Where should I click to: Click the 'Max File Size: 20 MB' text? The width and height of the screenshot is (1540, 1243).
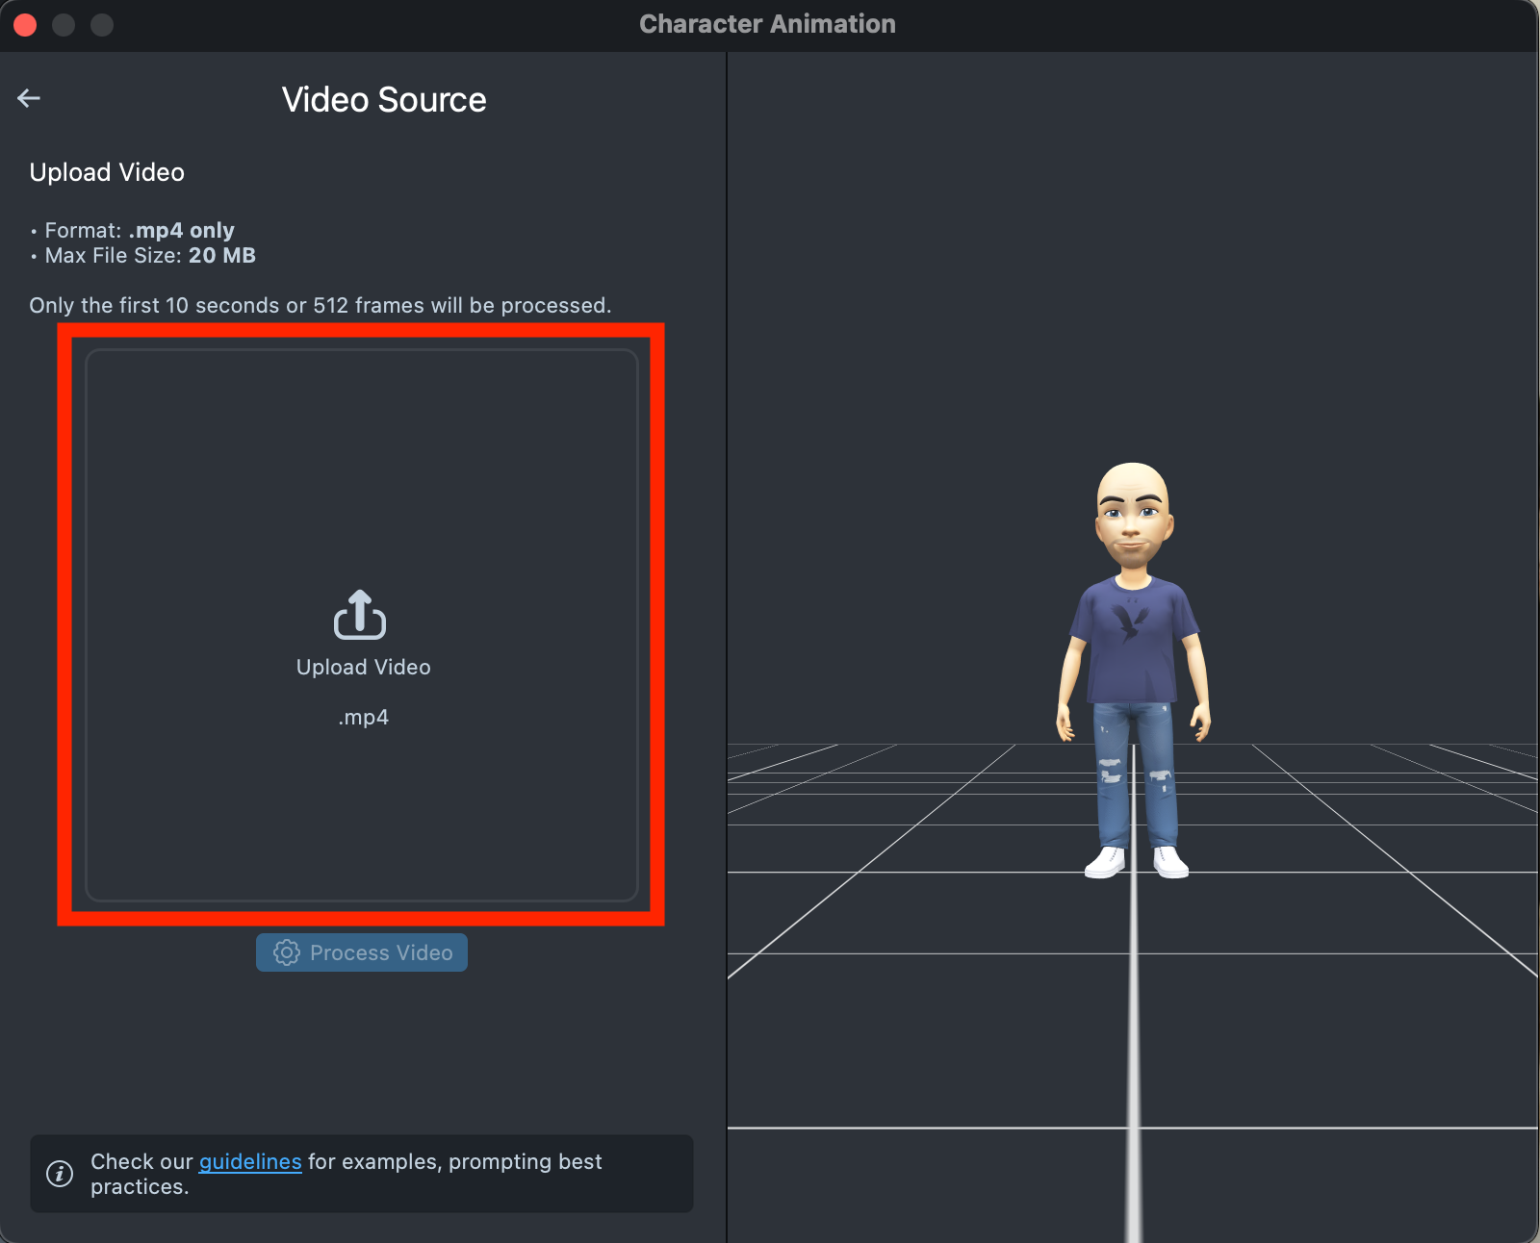pos(150,256)
